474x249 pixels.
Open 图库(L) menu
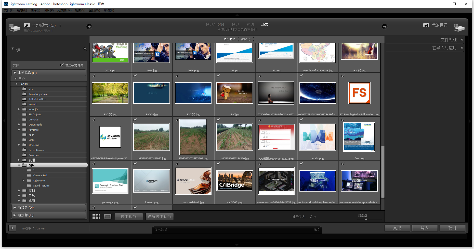pyautogui.click(x=35, y=10)
